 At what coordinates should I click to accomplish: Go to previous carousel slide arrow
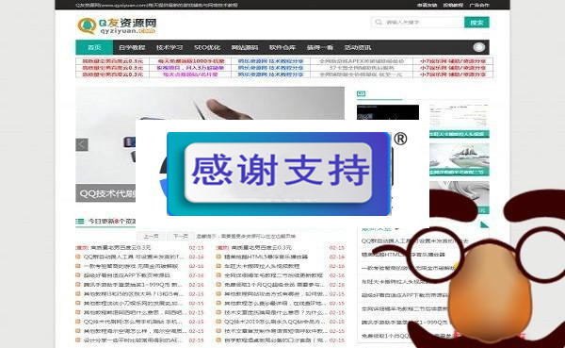tap(82, 144)
